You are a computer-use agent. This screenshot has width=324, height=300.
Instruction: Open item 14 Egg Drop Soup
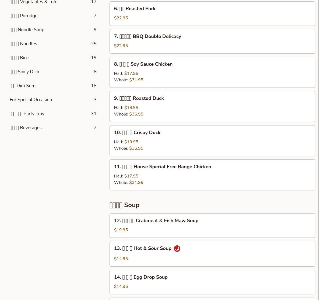pyautogui.click(x=212, y=282)
